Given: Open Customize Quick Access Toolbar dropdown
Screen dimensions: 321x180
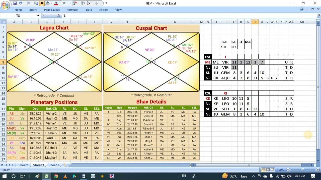Looking at the screenshot, I should pyautogui.click(x=106, y=3).
